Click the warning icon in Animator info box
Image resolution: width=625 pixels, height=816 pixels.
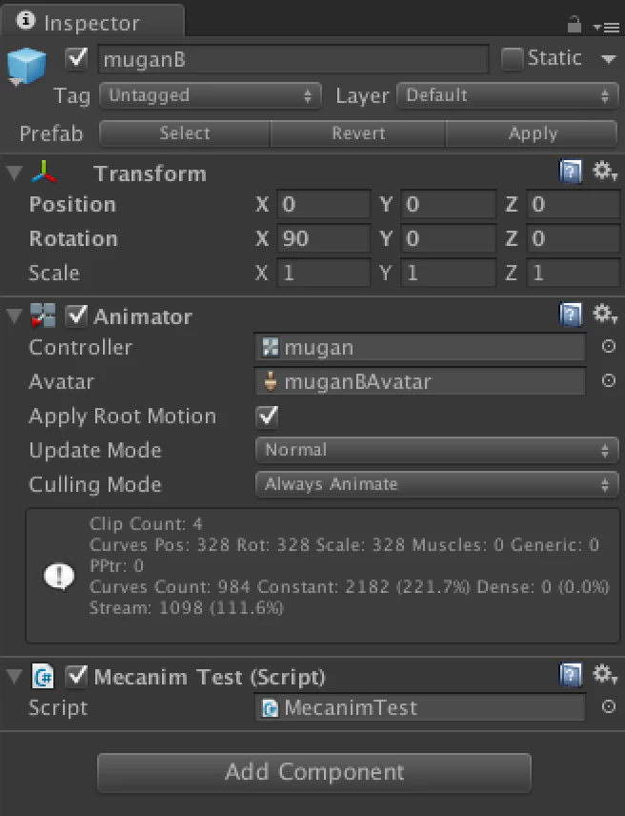point(59,577)
